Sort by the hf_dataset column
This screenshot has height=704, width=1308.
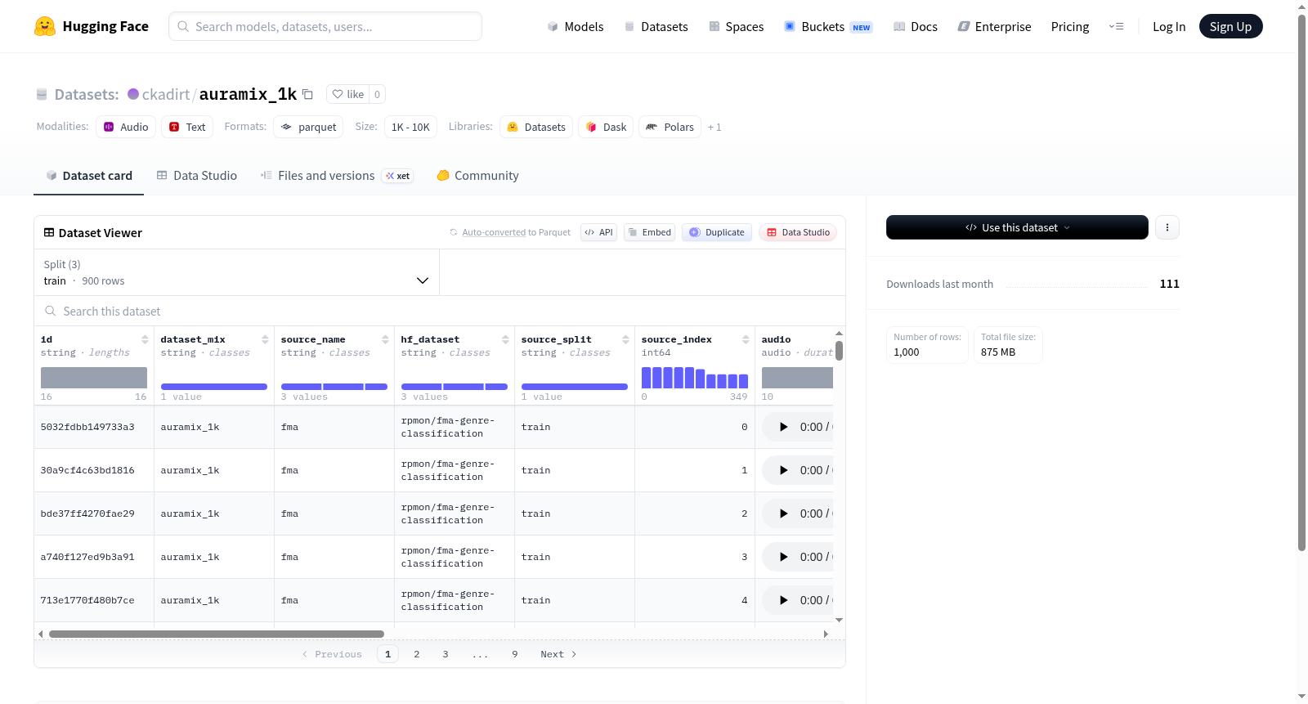505,339
